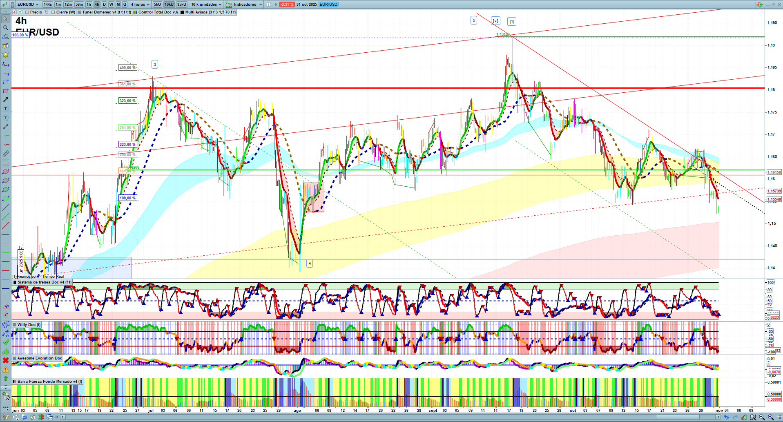Toggle the 10kU units button

click(169, 4)
